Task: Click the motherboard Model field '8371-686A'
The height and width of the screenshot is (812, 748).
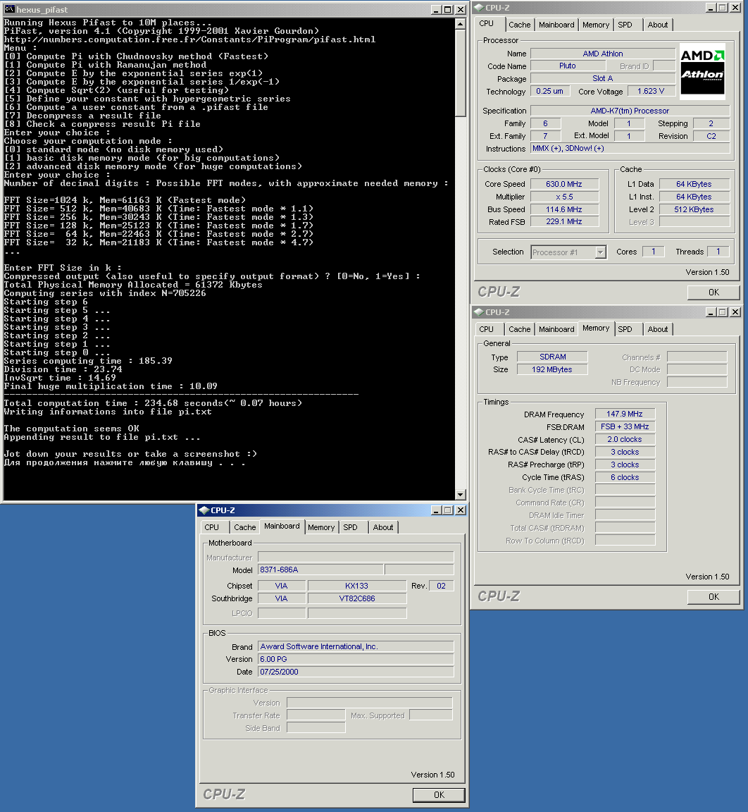Action: point(320,570)
